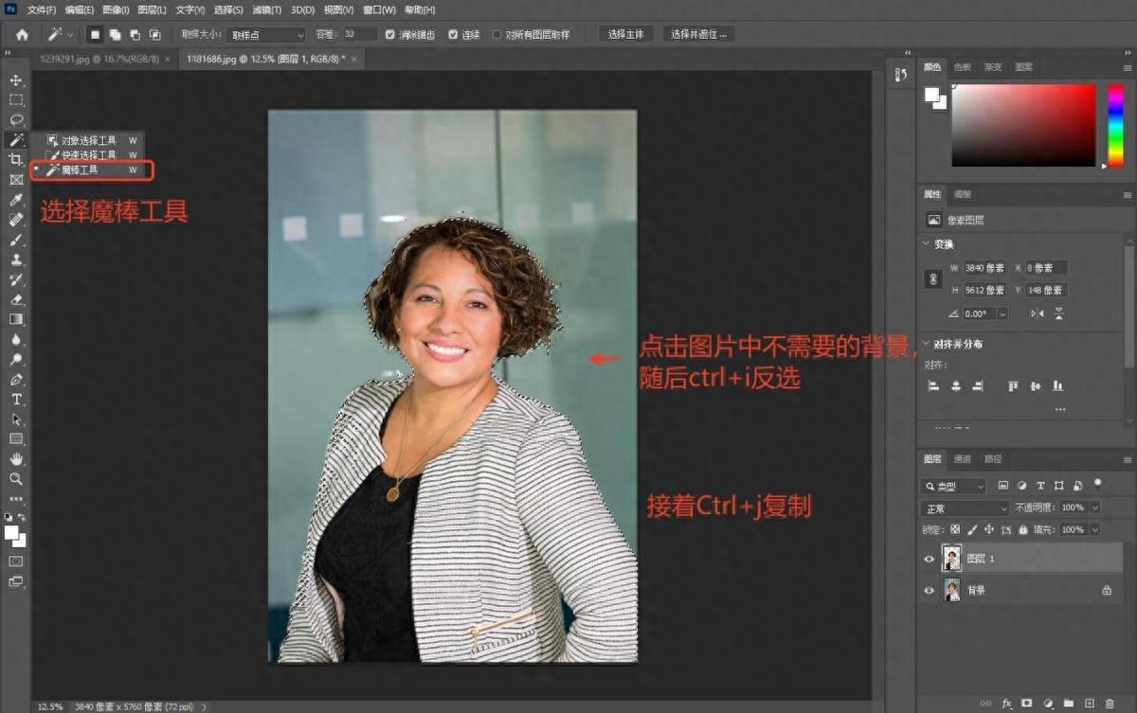
Task: Select the Move tool in the toolbar
Action: pyautogui.click(x=16, y=80)
